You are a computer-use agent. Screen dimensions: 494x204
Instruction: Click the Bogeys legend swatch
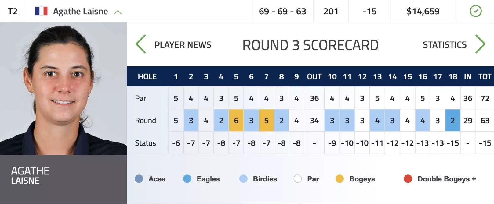pos(340,179)
